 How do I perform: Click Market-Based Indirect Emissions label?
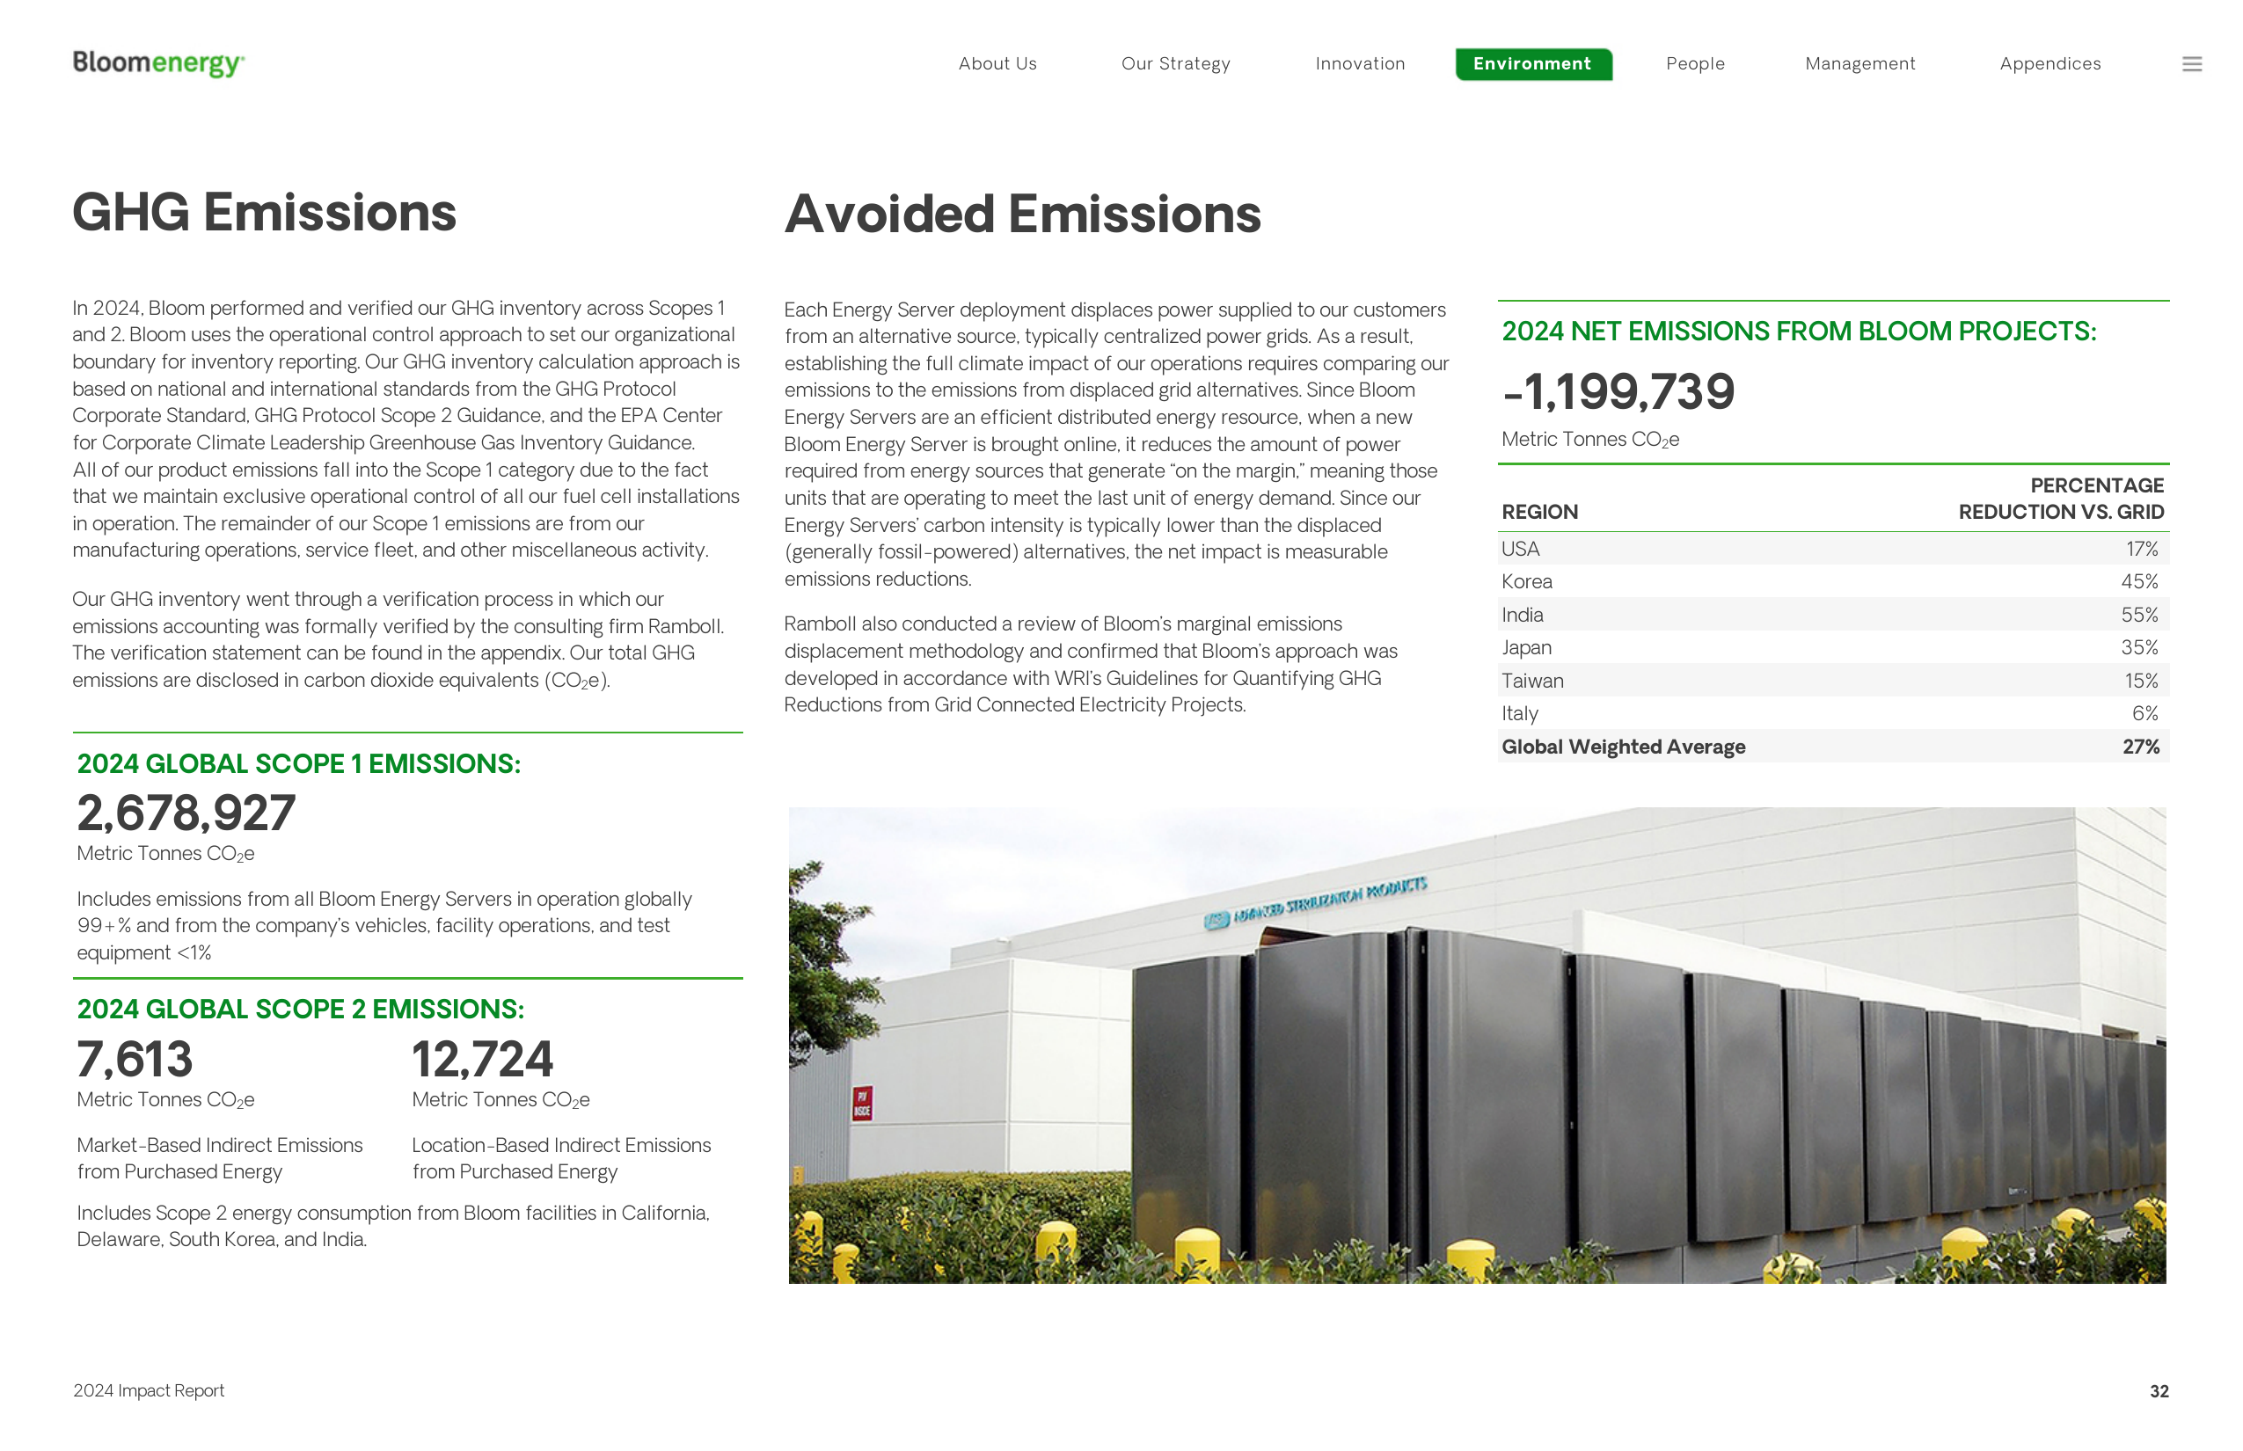click(220, 1158)
